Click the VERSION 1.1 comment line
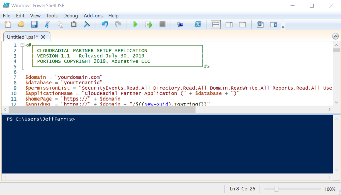 point(90,56)
